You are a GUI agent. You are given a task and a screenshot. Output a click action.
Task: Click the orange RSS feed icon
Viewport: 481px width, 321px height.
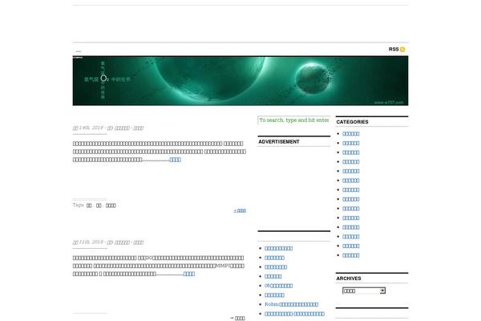click(402, 49)
